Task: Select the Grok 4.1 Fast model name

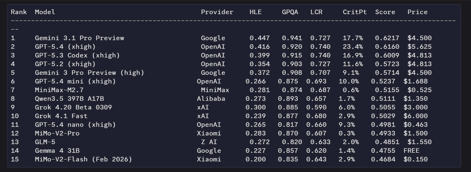Action: click(x=61, y=116)
